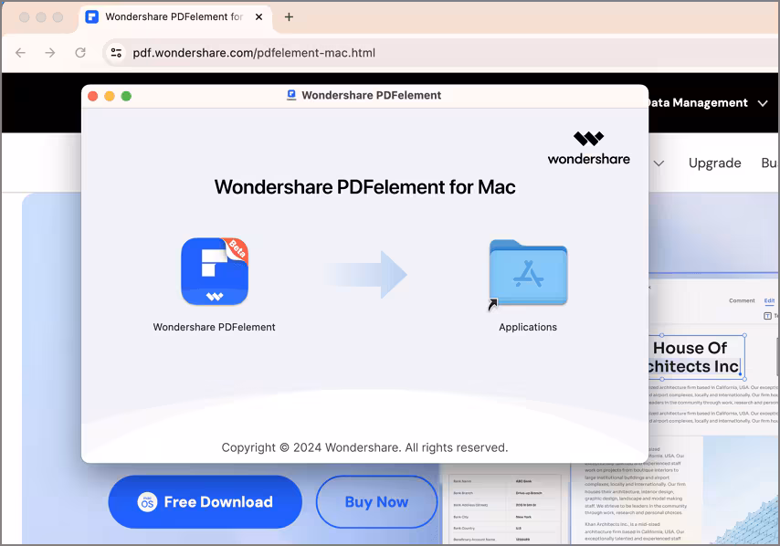Click the 'Applications' folder label
Image resolution: width=780 pixels, height=546 pixels.
tap(528, 327)
